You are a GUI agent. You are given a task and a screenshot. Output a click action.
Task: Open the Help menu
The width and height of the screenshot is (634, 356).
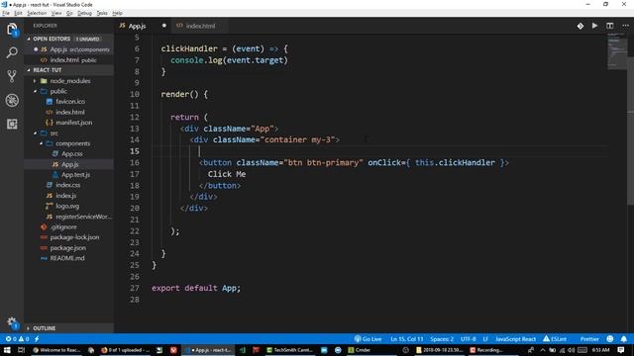pyautogui.click(x=117, y=13)
